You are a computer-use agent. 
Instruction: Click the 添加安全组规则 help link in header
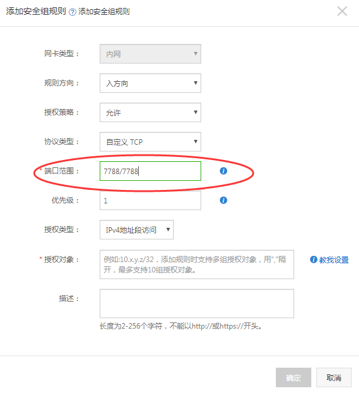(x=104, y=12)
